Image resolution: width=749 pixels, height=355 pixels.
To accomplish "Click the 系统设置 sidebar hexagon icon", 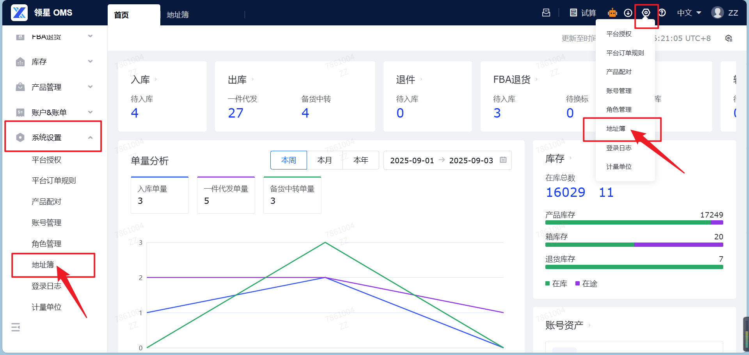I will [20, 137].
